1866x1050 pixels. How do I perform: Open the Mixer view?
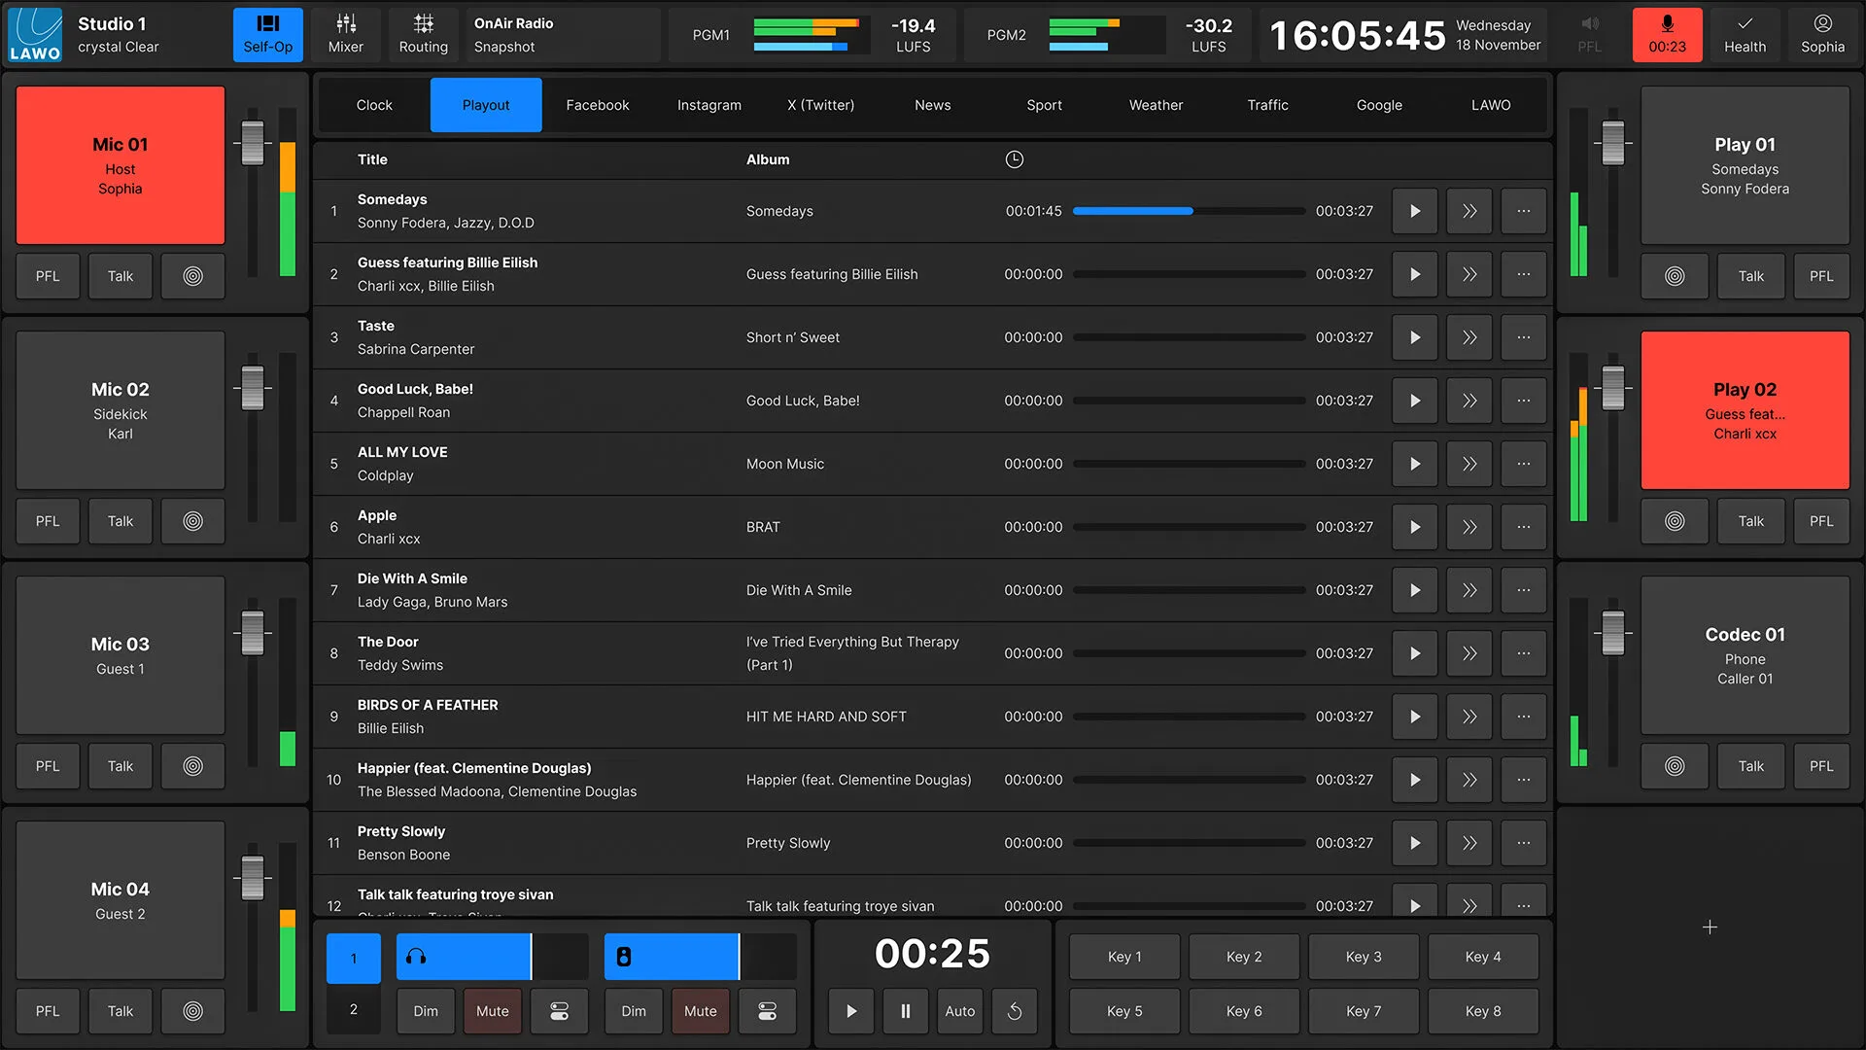tap(345, 35)
